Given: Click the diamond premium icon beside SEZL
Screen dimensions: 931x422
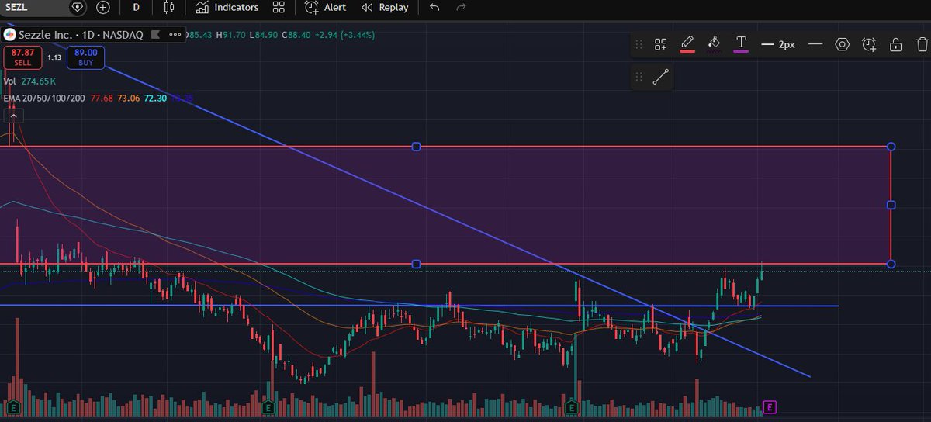Looking at the screenshot, I should (x=77, y=7).
